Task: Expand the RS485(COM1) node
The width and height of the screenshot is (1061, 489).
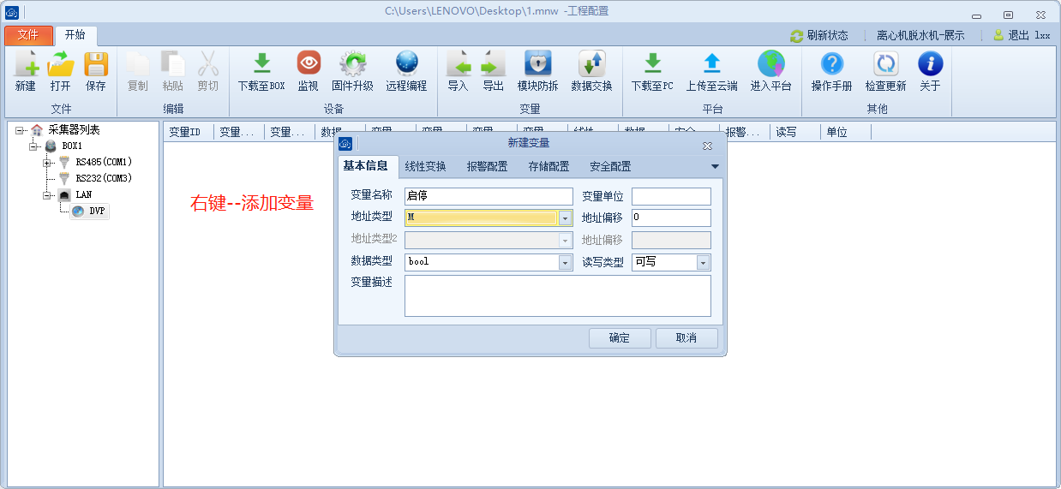Action: click(x=47, y=163)
